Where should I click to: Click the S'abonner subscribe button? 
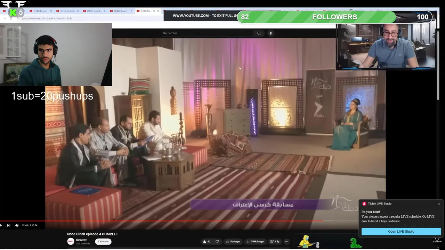click(x=103, y=242)
